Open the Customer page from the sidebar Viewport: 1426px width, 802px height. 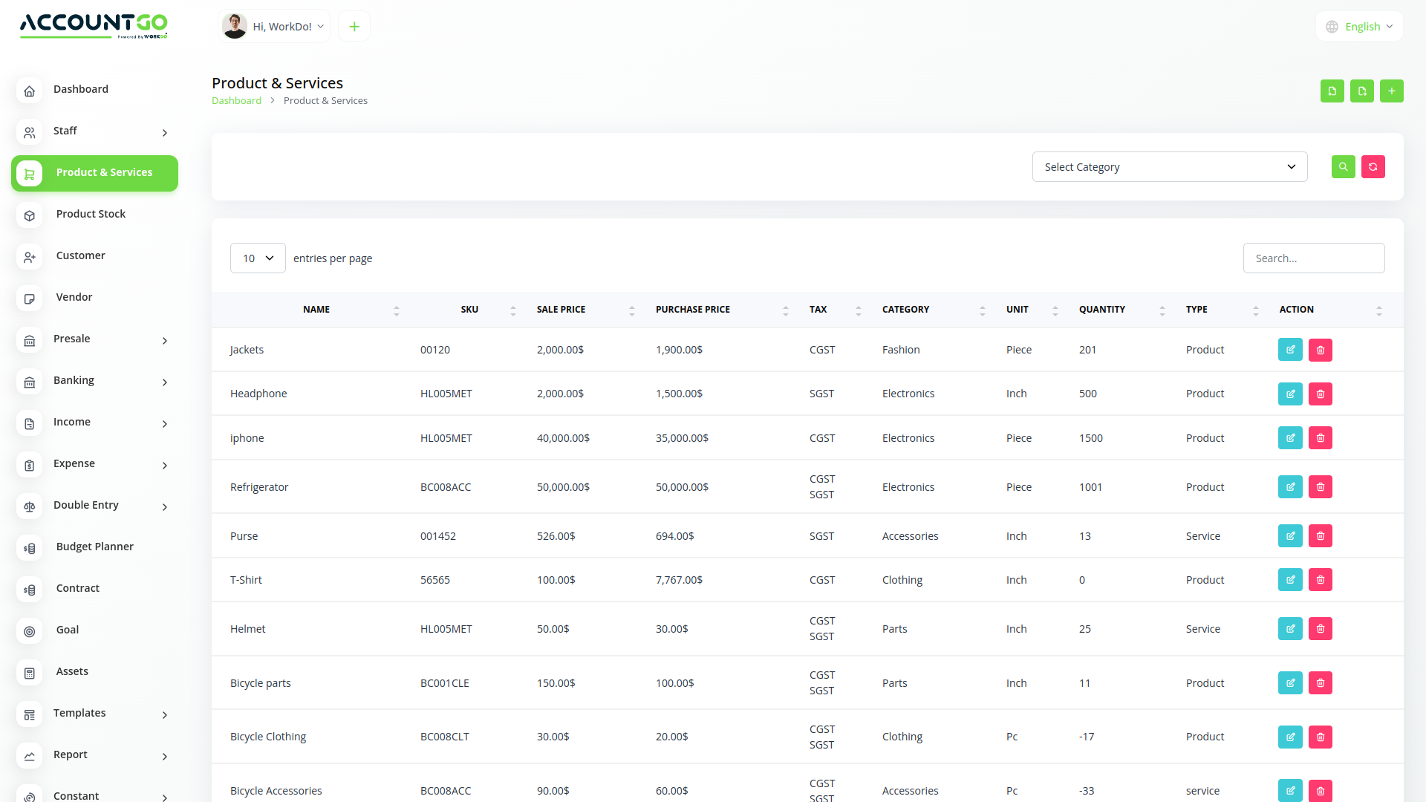[80, 255]
